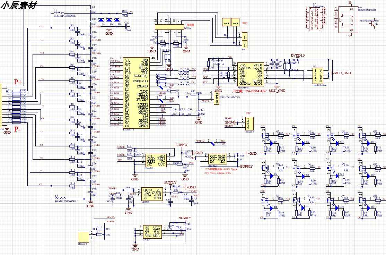The width and height of the screenshot is (386, 255).
Task: Select inductor L2 BLM31PG330SN1L
Action: [61, 198]
